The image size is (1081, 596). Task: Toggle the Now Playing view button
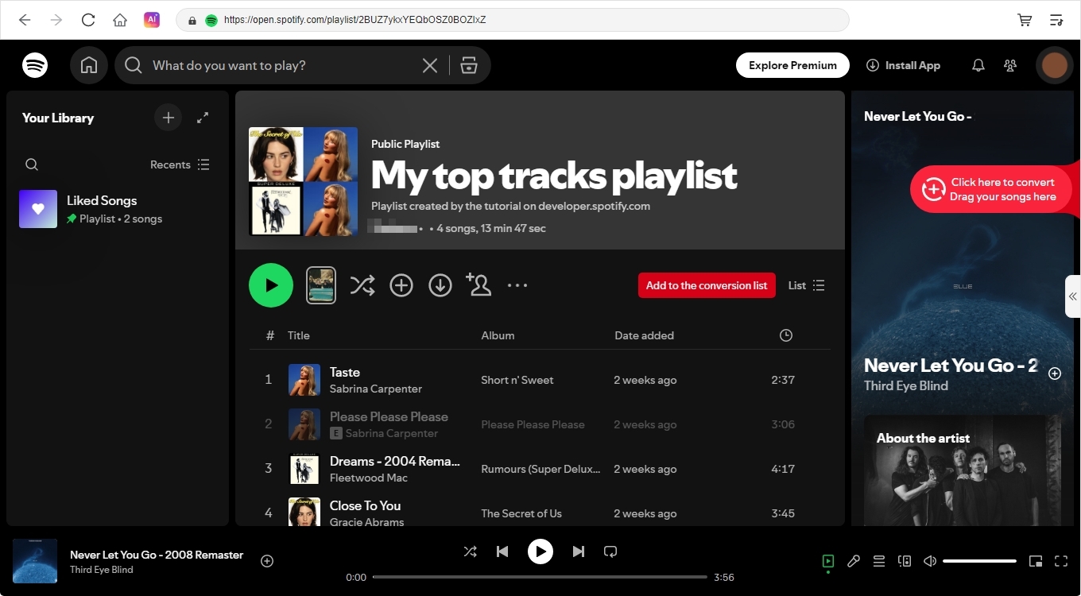coord(828,561)
